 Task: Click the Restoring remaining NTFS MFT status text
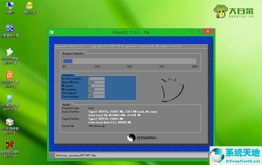[x=76, y=155]
